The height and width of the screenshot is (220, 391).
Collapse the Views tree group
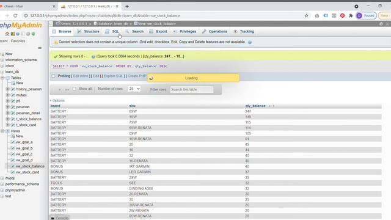point(2,131)
